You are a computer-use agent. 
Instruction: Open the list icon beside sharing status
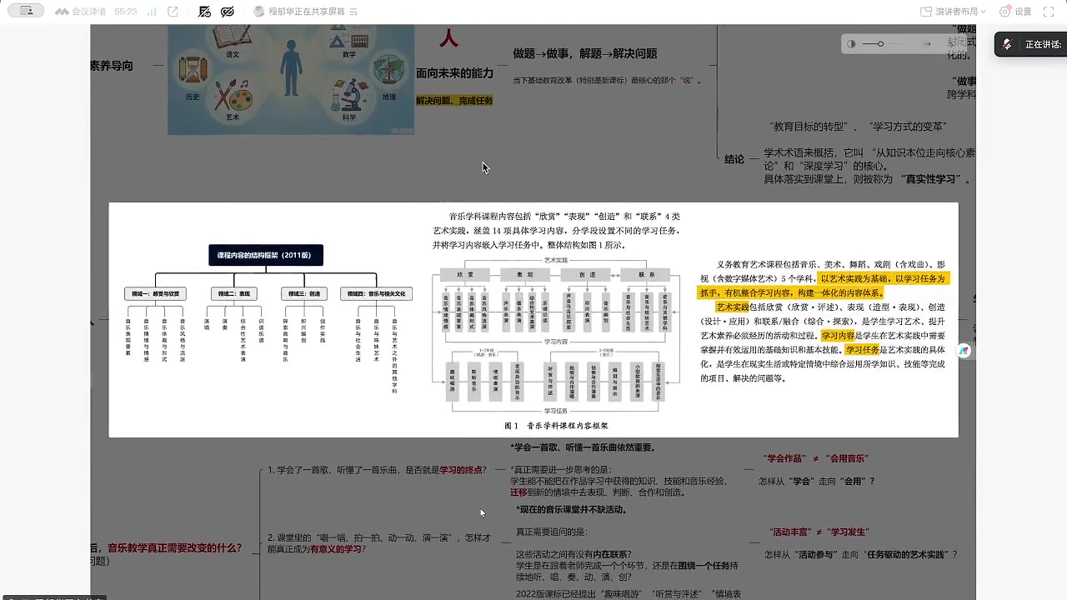point(353,12)
